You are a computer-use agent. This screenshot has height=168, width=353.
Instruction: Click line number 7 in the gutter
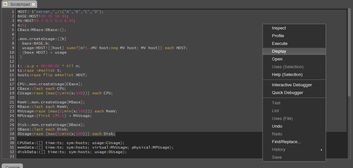click(x=13, y=39)
